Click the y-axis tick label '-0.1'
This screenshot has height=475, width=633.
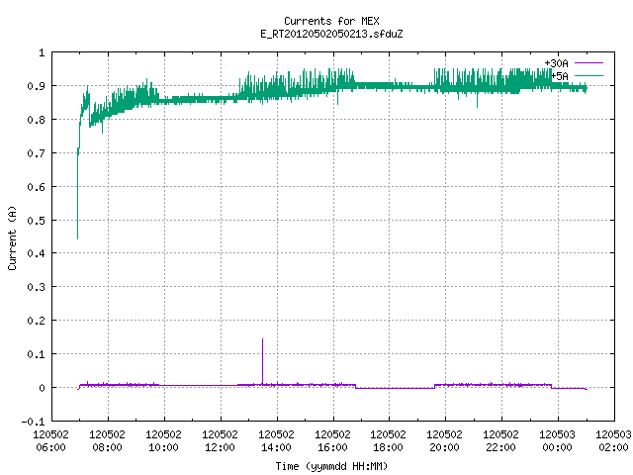click(x=33, y=422)
